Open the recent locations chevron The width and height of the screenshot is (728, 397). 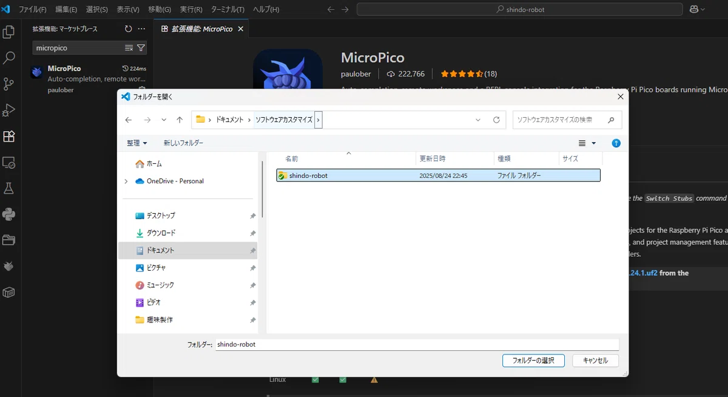click(164, 120)
